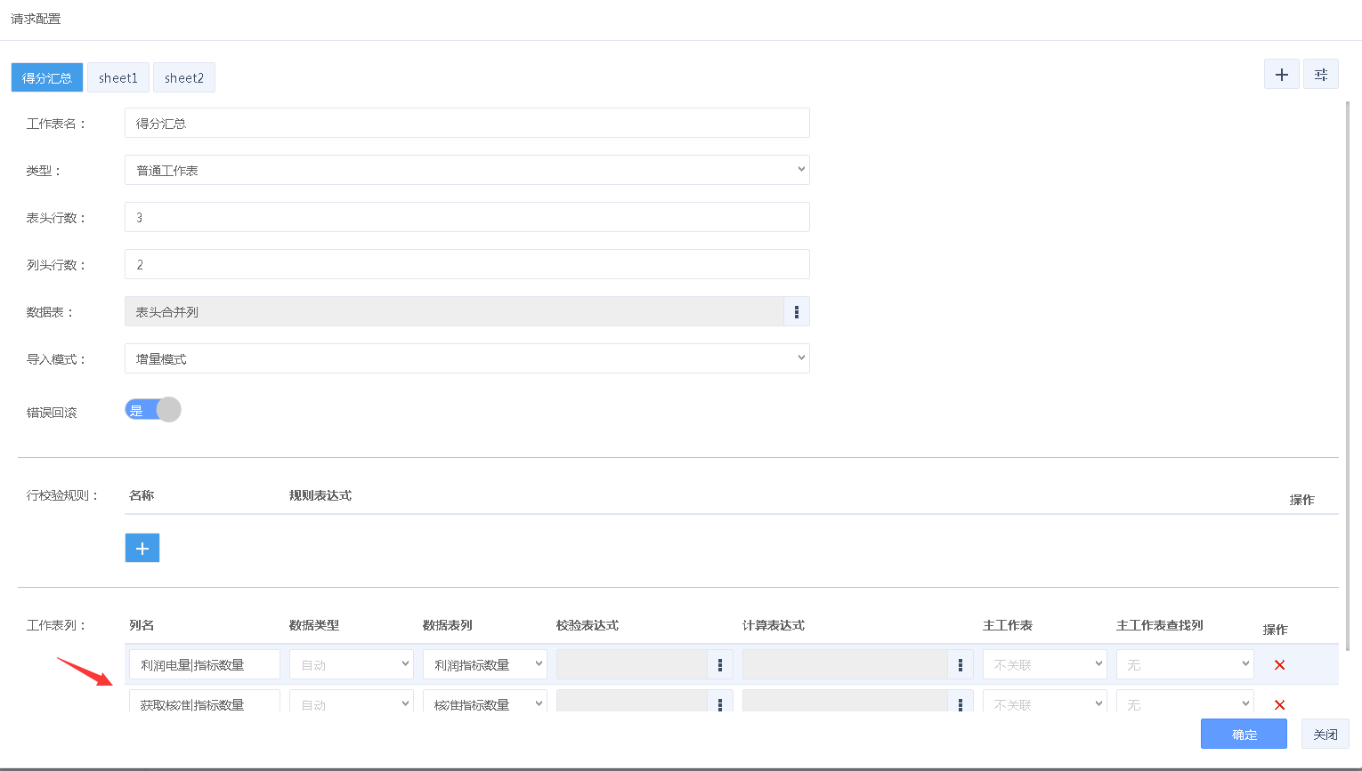The height and width of the screenshot is (771, 1362).
Task: Open the sheet settings icon at top right
Action: click(1321, 75)
